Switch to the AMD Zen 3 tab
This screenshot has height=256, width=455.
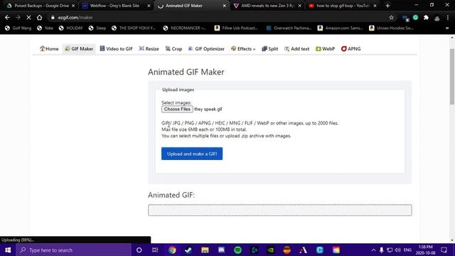coord(267,6)
